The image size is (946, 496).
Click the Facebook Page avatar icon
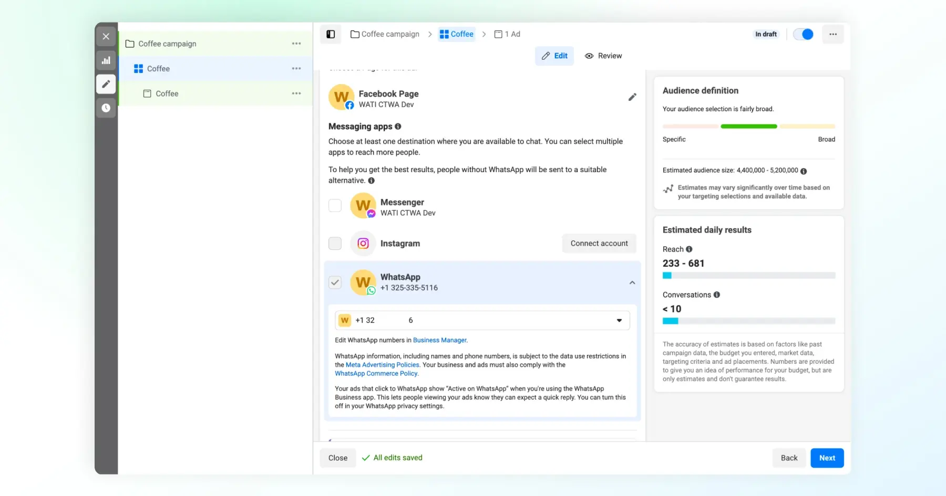pyautogui.click(x=341, y=97)
